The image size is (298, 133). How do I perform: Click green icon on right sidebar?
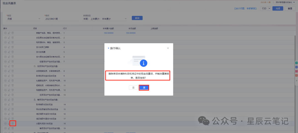(x=297, y=63)
